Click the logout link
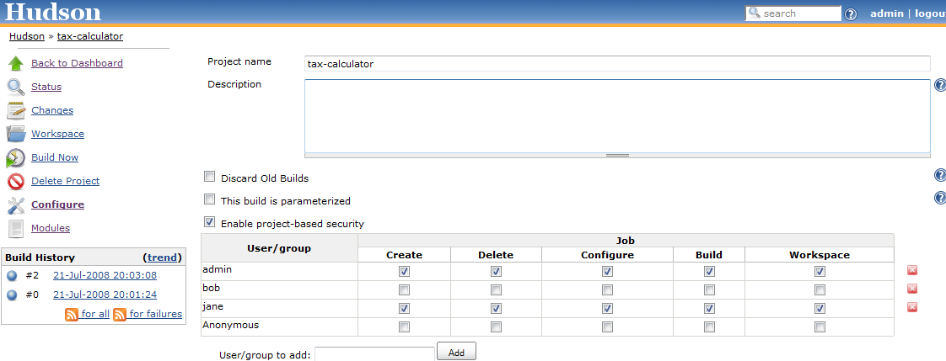This screenshot has width=946, height=361. 930,13
